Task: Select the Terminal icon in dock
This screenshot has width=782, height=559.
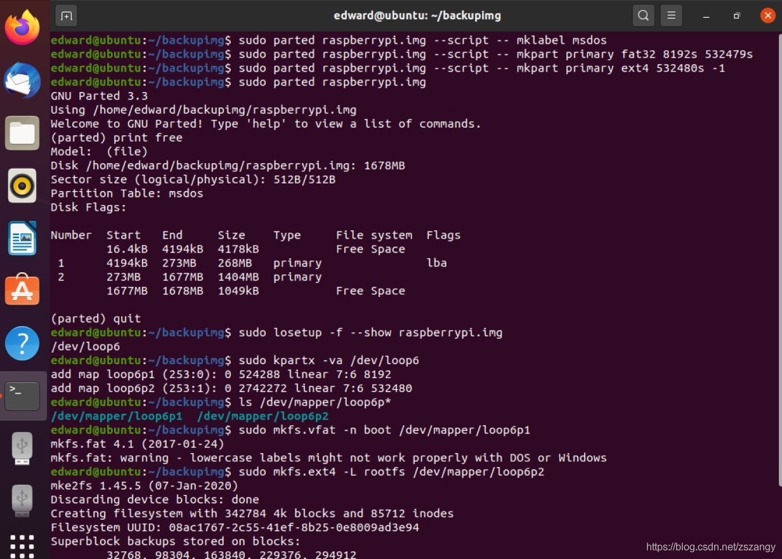Action: click(x=22, y=396)
